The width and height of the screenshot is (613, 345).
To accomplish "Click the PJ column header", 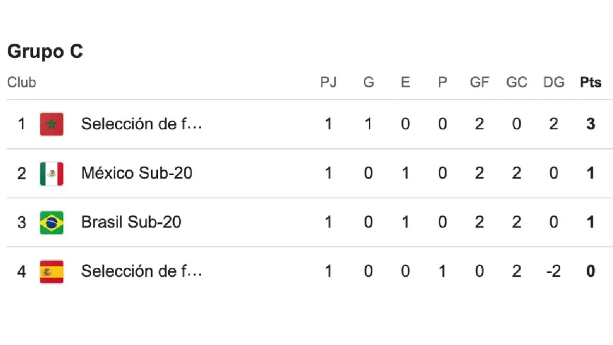I will click(328, 82).
